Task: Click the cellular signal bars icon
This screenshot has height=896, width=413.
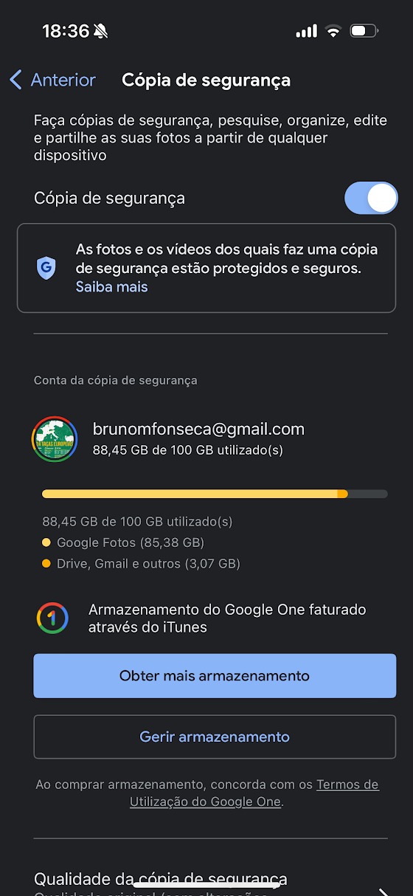Action: 306,31
